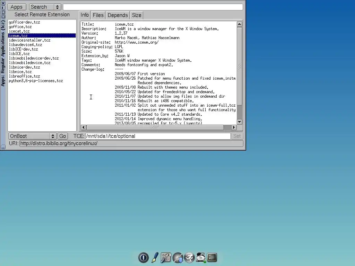
Task: Click info pane scroll-right arrow
Action: 234,127
